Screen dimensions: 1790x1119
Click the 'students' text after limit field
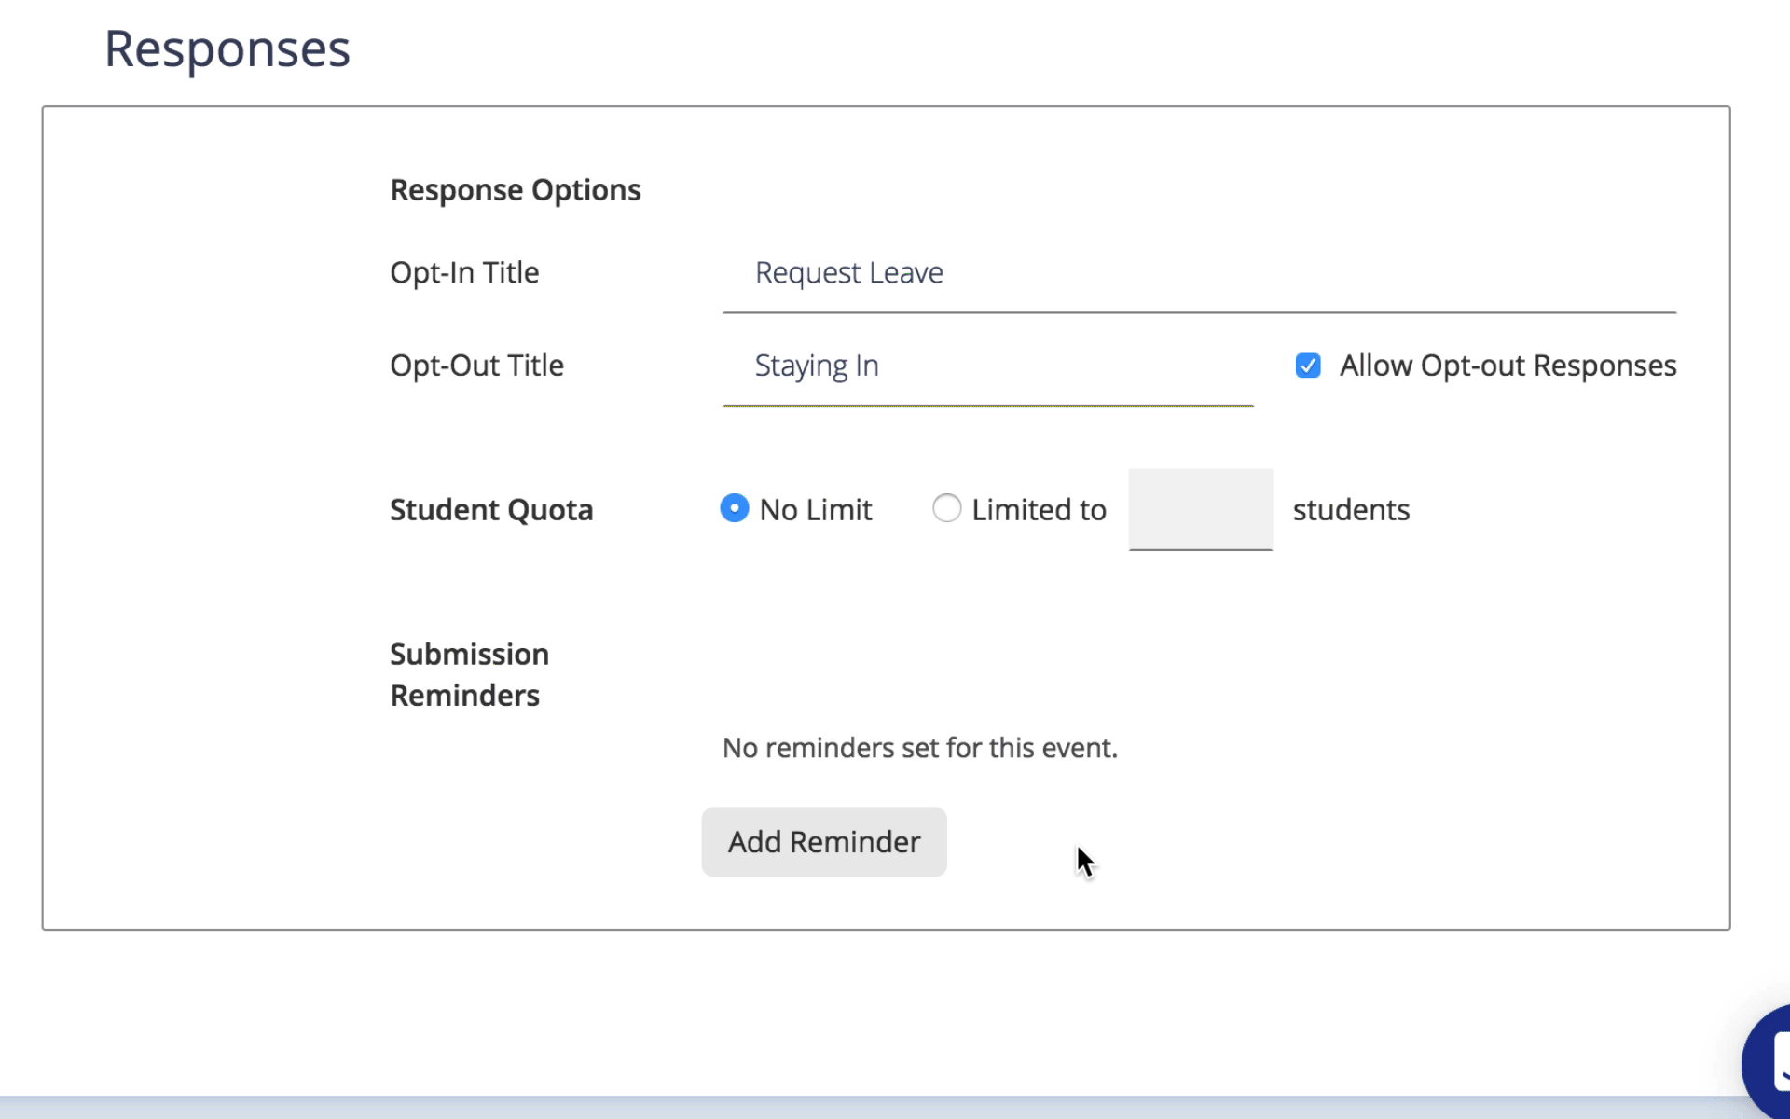point(1351,510)
